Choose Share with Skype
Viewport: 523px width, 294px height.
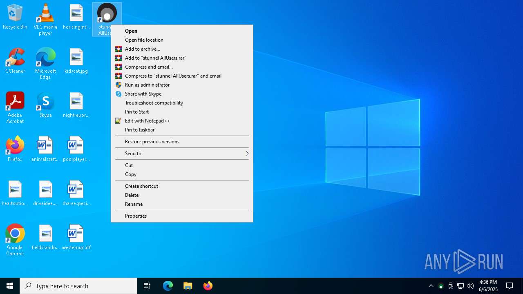[x=182, y=94]
